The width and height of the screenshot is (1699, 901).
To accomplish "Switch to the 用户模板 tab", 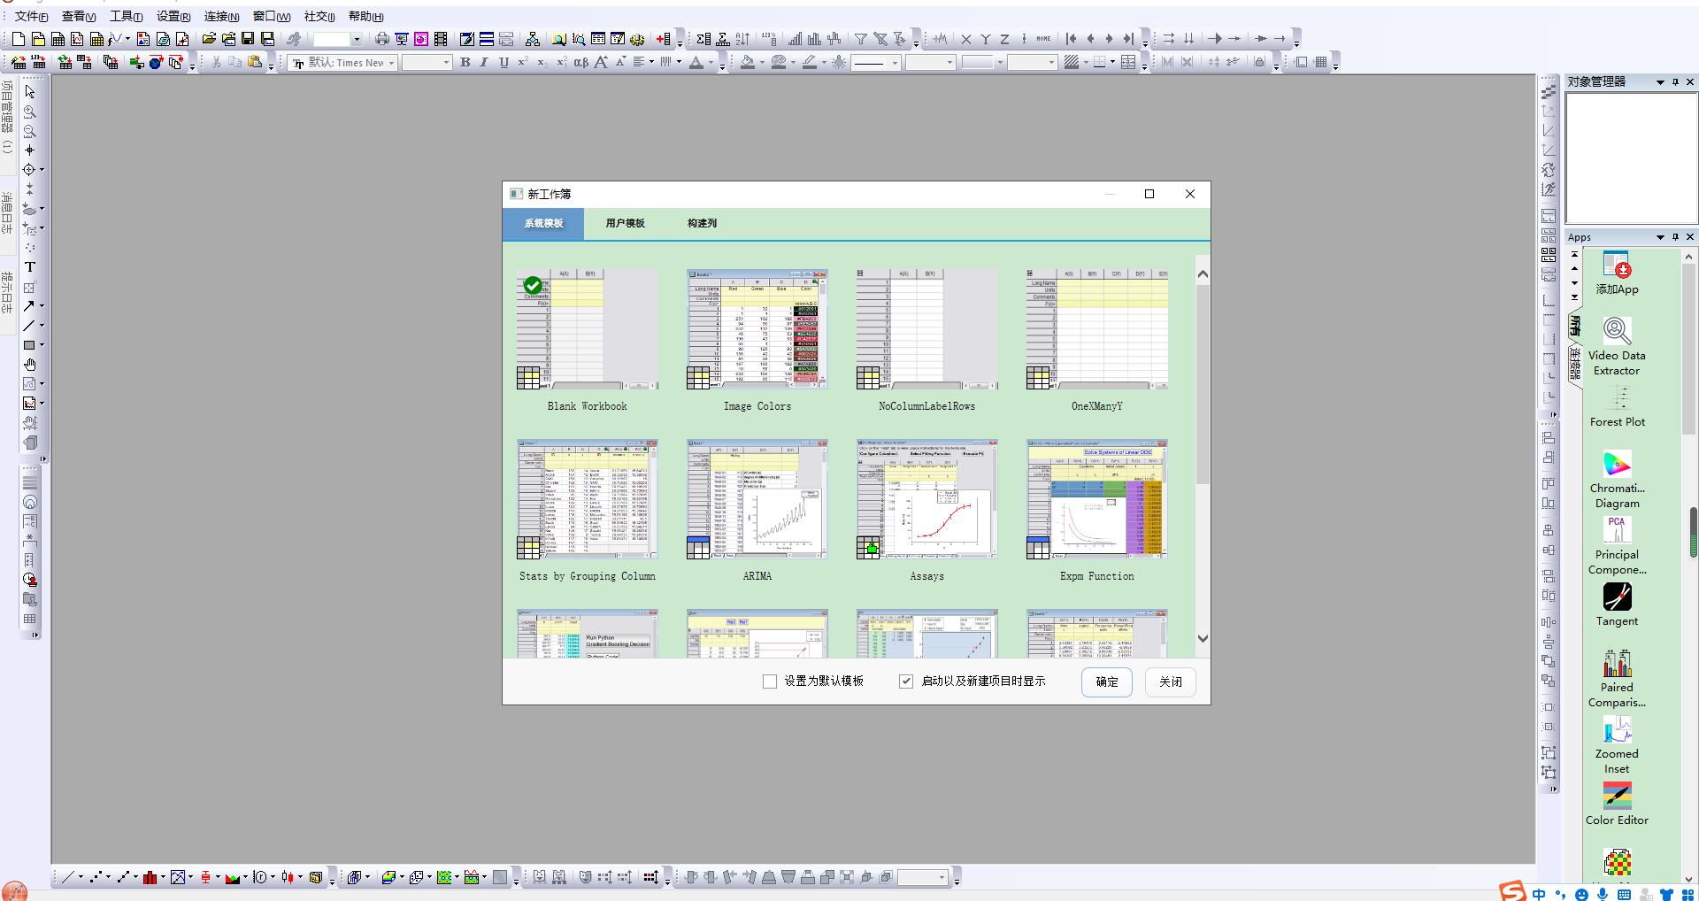I will 625,223.
